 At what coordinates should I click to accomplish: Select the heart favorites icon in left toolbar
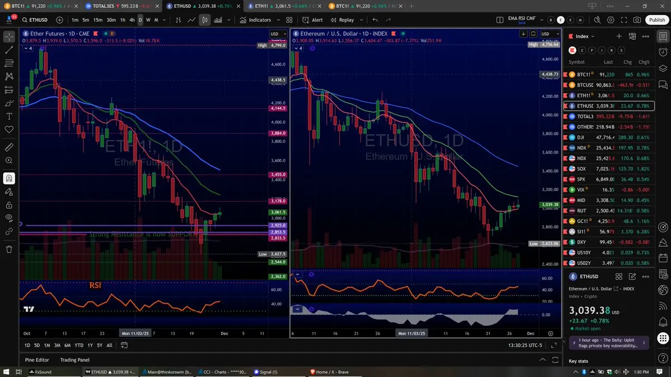9,130
